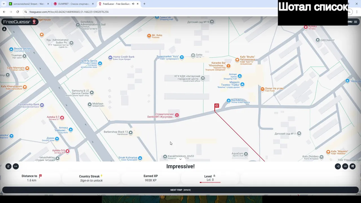The image size is (361, 203).
Task: Start the Next Trip button
Action: tap(180, 190)
